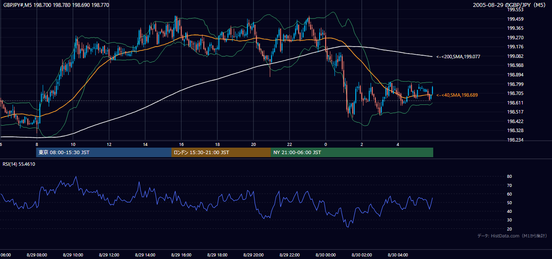The width and height of the screenshot is (552, 259).
Task: Select the chart title '2005-08-29 のGBP/JPY (M5)'
Action: click(x=510, y=5)
